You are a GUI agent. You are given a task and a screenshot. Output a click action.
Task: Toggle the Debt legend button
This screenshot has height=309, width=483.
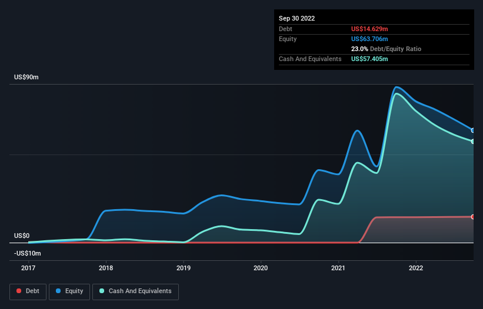pos(28,291)
